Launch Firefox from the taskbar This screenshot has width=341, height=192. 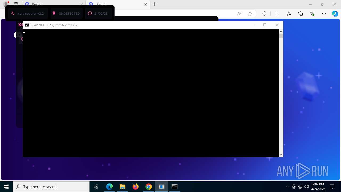136,187
